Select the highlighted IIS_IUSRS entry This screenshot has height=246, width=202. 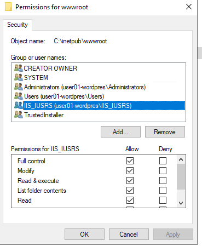click(x=104, y=106)
